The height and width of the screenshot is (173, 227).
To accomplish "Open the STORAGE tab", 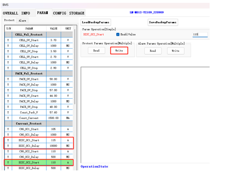I will pyautogui.click(x=76, y=13).
